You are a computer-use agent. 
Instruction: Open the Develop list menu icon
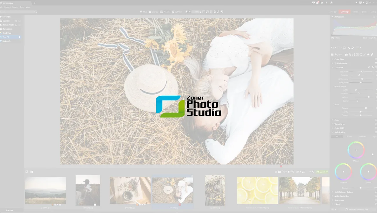[332, 54]
